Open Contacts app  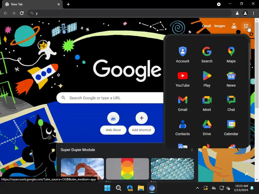(x=183, y=127)
